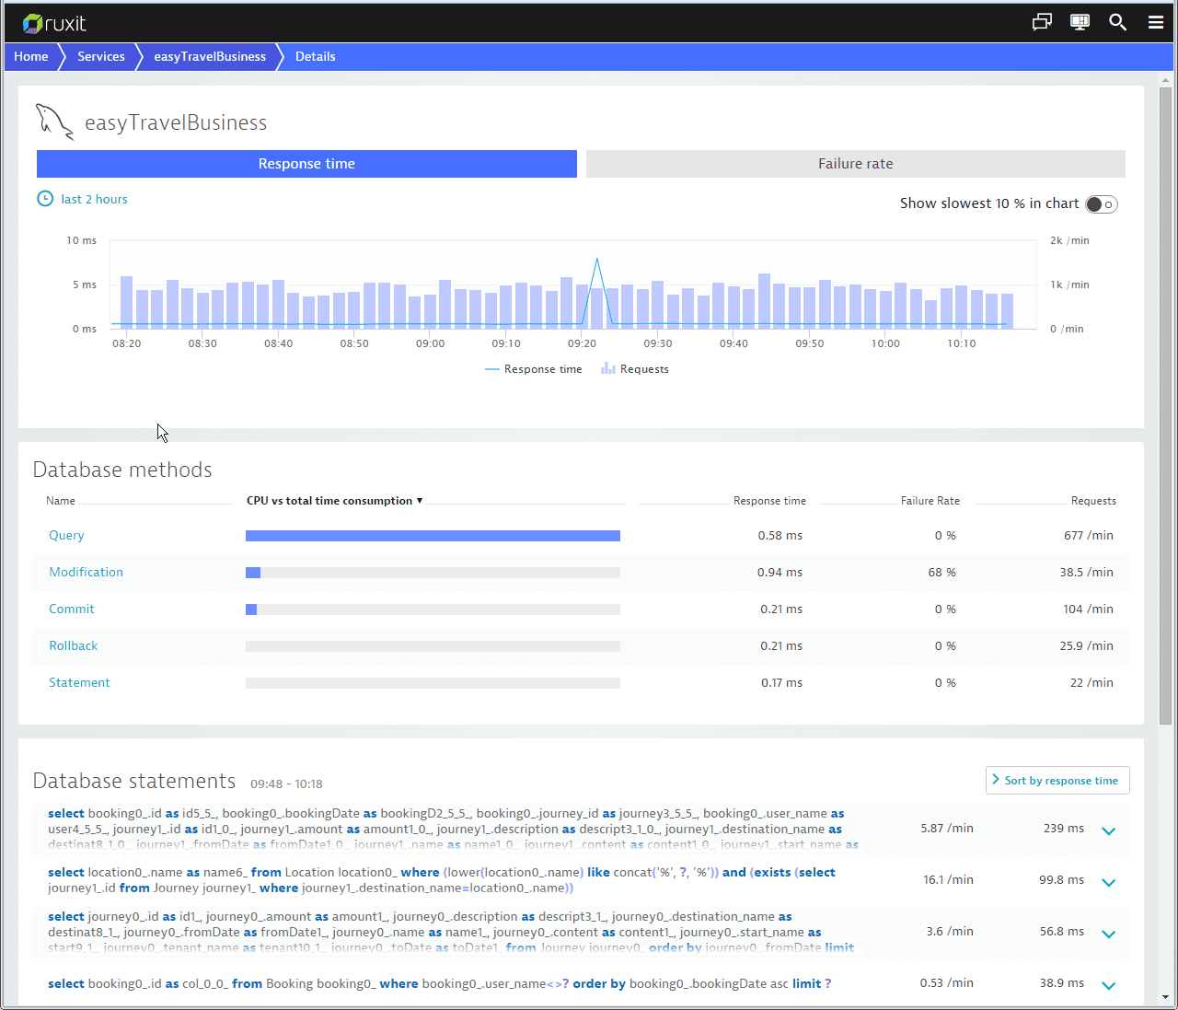Click the clock timeframe icon
The height and width of the screenshot is (1010, 1178).
[x=45, y=199]
